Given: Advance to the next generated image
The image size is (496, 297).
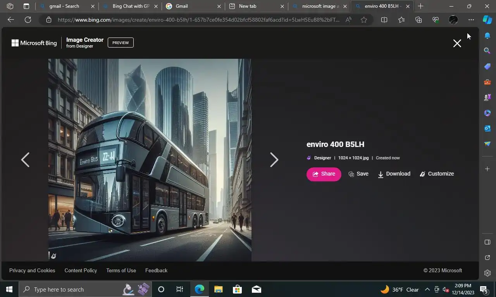Looking at the screenshot, I should point(274,160).
